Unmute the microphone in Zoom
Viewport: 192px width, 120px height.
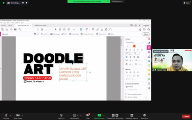(x=6, y=116)
